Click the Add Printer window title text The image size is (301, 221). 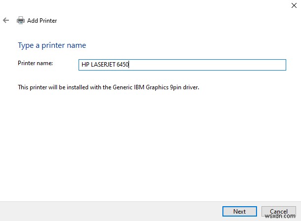pyautogui.click(x=42, y=21)
